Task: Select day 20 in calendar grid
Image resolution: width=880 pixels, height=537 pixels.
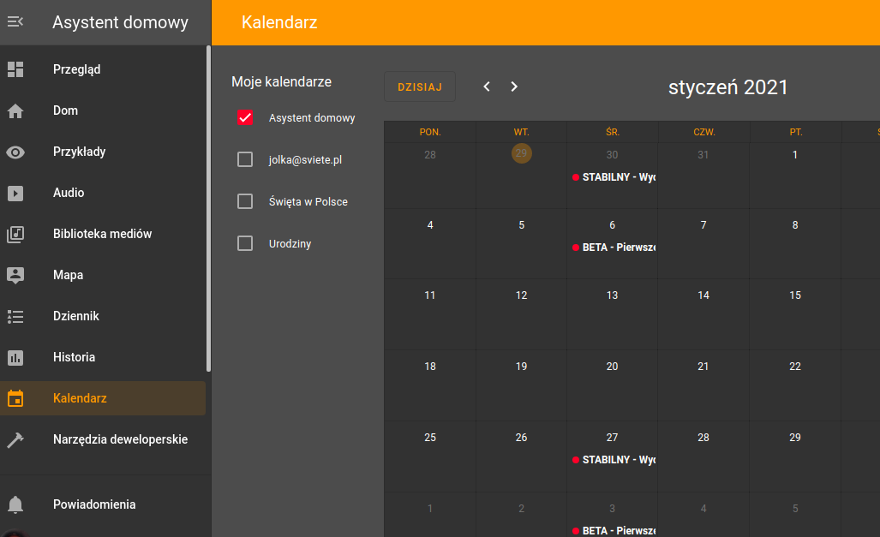Action: point(612,367)
